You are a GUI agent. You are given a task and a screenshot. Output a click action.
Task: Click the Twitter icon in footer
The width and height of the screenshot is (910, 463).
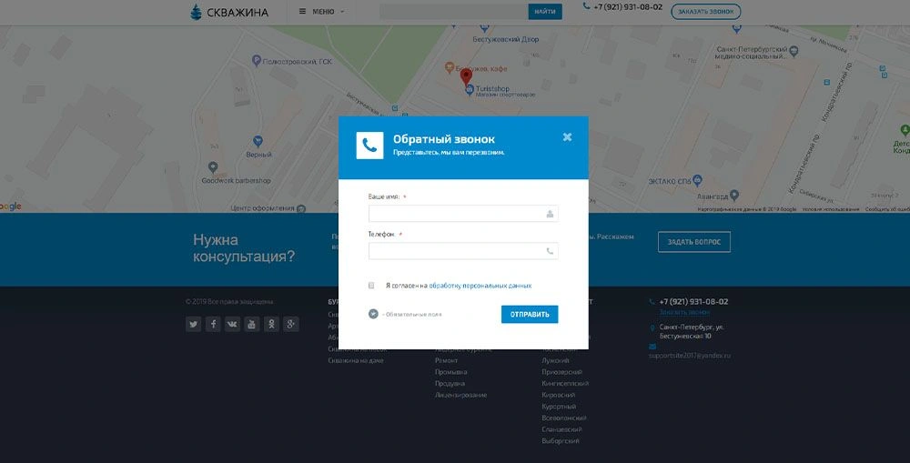pos(193,324)
